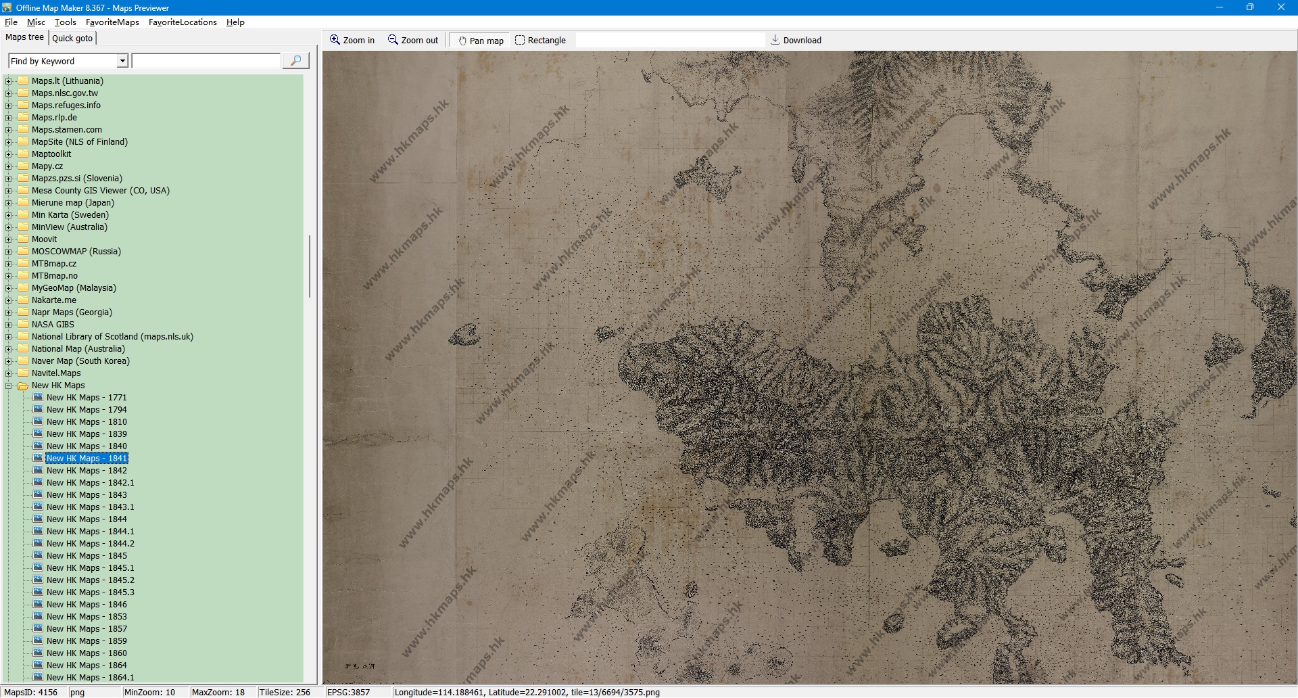Click the folder icon for NASA GIBS
Screen dimensions: 1298x698
pyautogui.click(x=23, y=324)
